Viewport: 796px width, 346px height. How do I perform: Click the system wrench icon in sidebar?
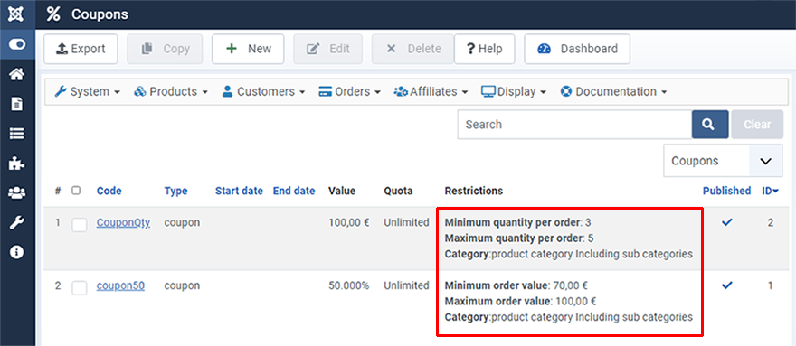pyautogui.click(x=17, y=222)
